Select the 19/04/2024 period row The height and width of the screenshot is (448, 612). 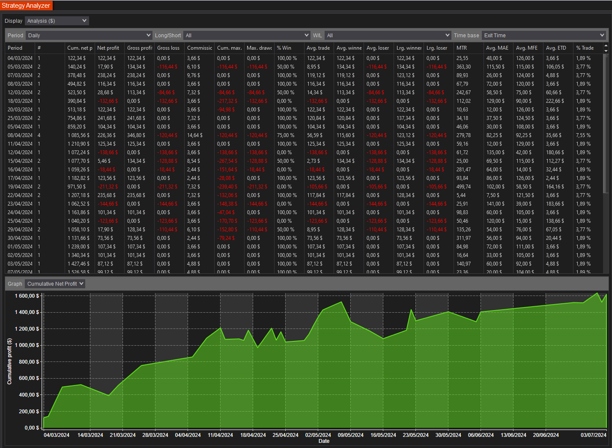click(304, 187)
